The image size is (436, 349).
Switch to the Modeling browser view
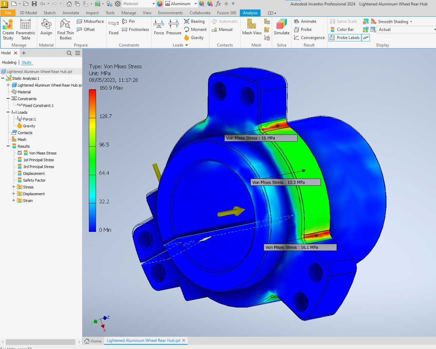pyautogui.click(x=9, y=62)
